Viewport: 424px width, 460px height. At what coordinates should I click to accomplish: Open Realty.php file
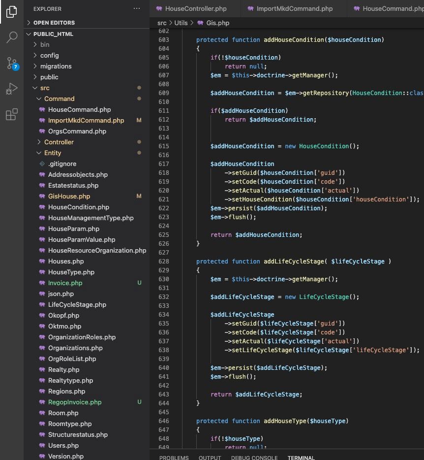pyautogui.click(x=87, y=370)
